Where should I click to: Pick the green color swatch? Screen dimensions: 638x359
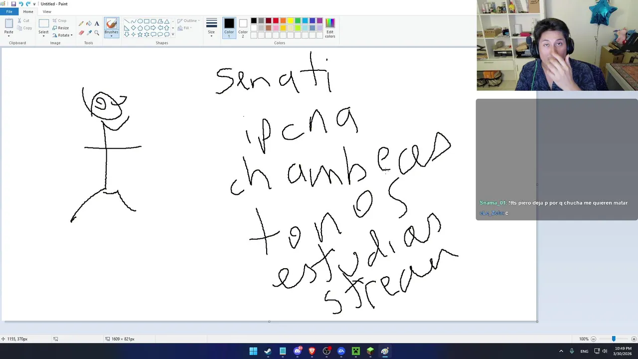(298, 21)
